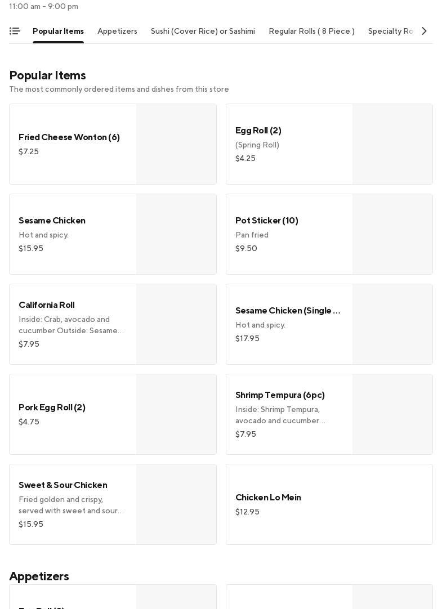Click the Shrimp Tempura image placeholder

392,414
